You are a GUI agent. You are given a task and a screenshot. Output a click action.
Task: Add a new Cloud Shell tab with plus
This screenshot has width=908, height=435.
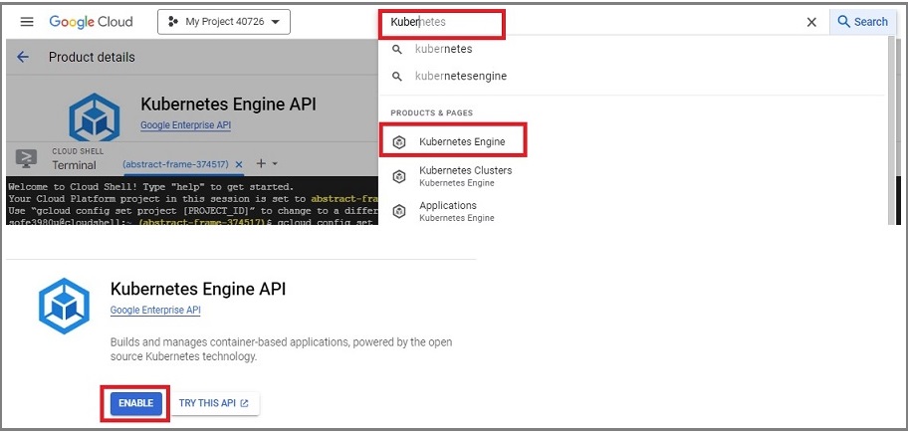coord(261,164)
